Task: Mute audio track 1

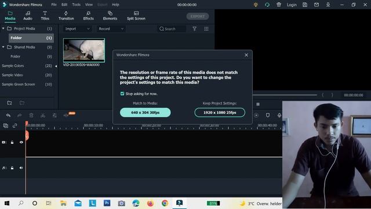Action: coord(21,168)
